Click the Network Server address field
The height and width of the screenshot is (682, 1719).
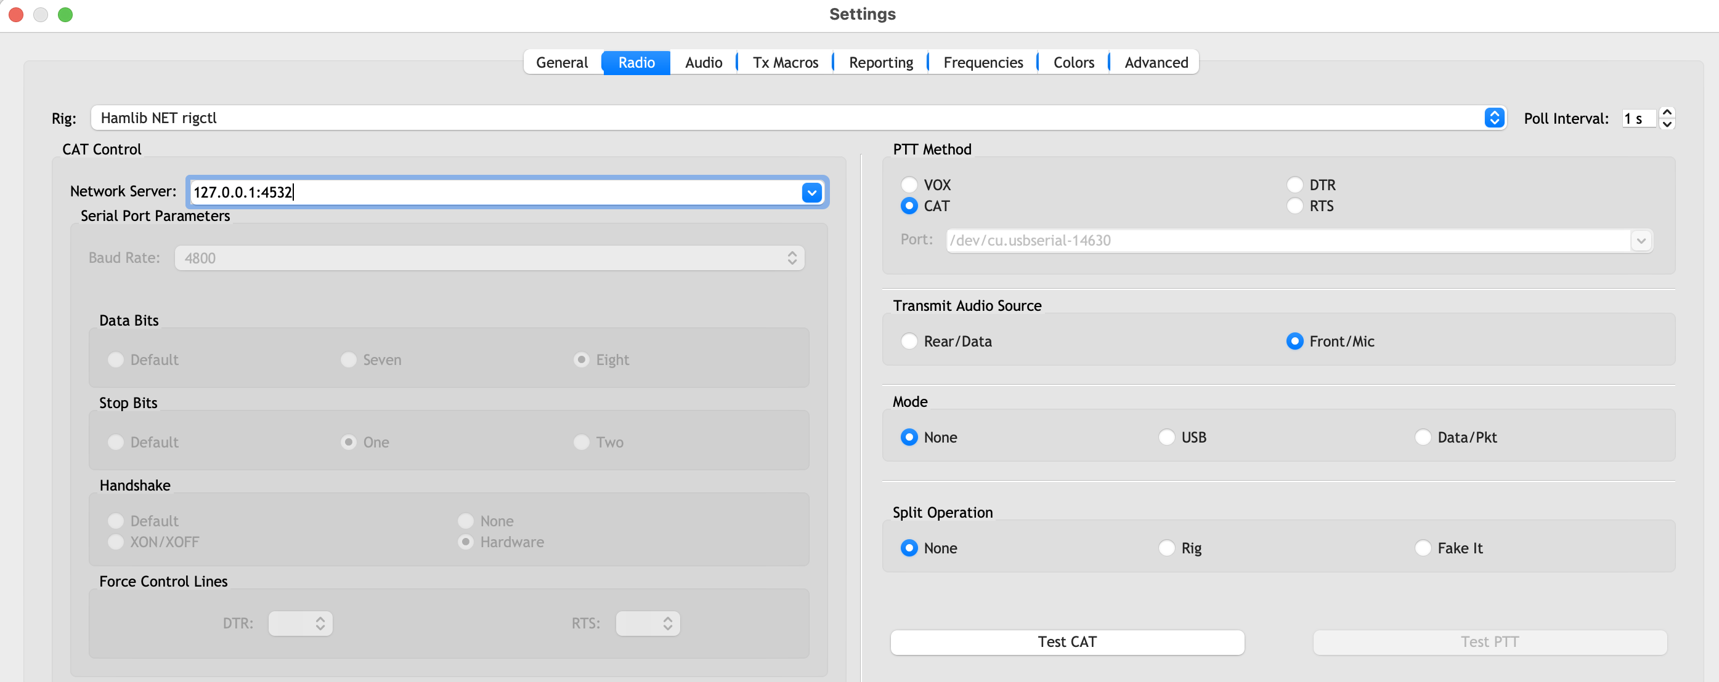(495, 193)
